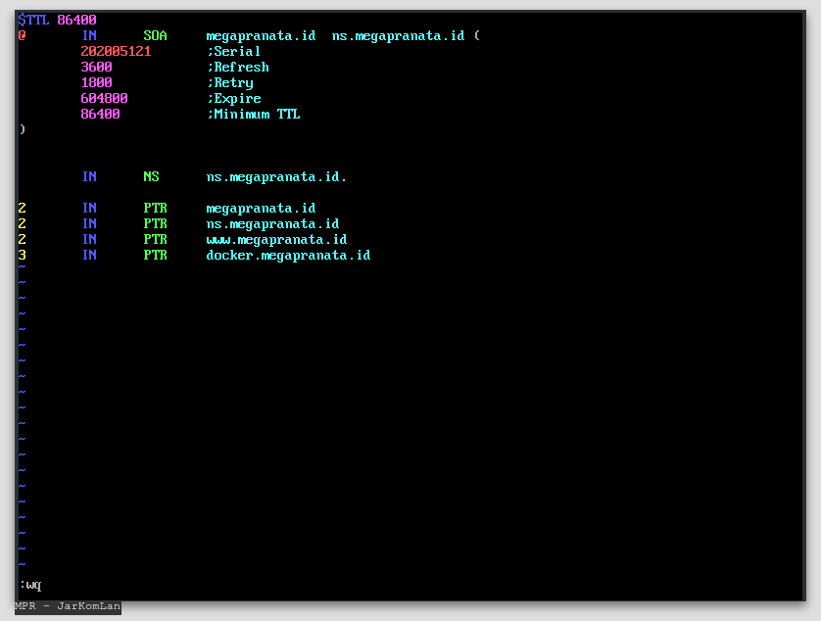821x621 pixels.
Task: Click the retry value 1800
Action: pos(96,82)
